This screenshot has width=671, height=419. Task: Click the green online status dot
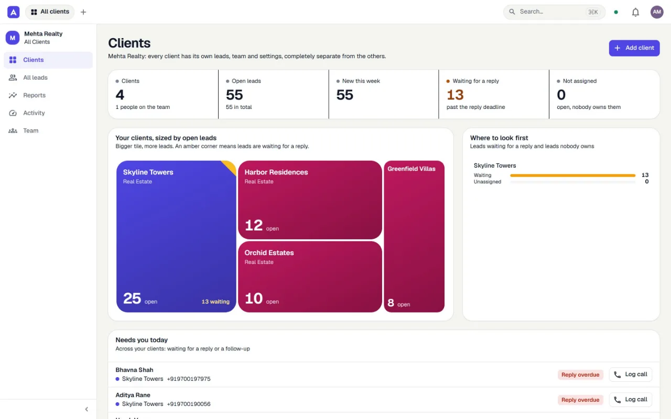pyautogui.click(x=616, y=12)
